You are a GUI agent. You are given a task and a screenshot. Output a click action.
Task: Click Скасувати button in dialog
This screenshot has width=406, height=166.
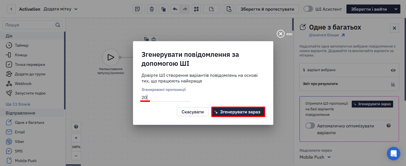192,112
